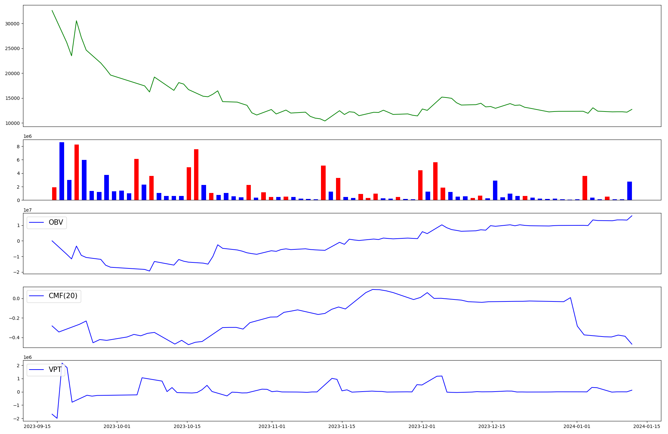
Task: Click the CMF(20) legend entry
Action: (63, 296)
